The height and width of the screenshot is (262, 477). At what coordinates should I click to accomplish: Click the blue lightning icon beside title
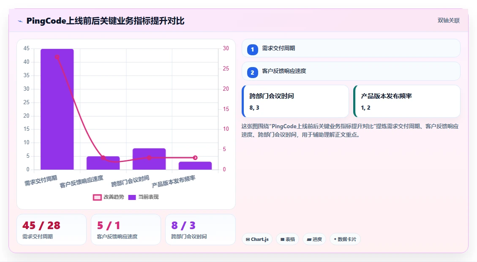[20, 21]
